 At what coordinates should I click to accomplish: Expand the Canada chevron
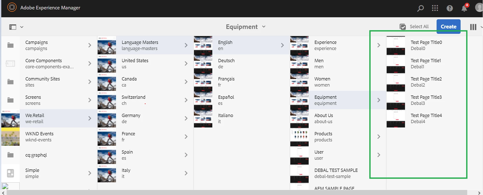click(x=186, y=82)
